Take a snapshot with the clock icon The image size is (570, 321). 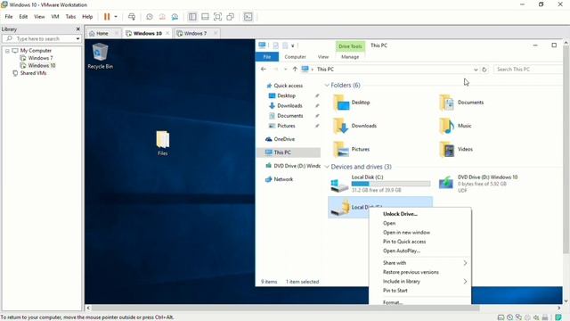[x=150, y=17]
